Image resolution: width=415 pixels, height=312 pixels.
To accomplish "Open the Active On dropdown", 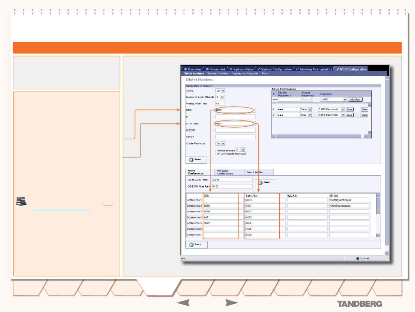I will 220,91.
